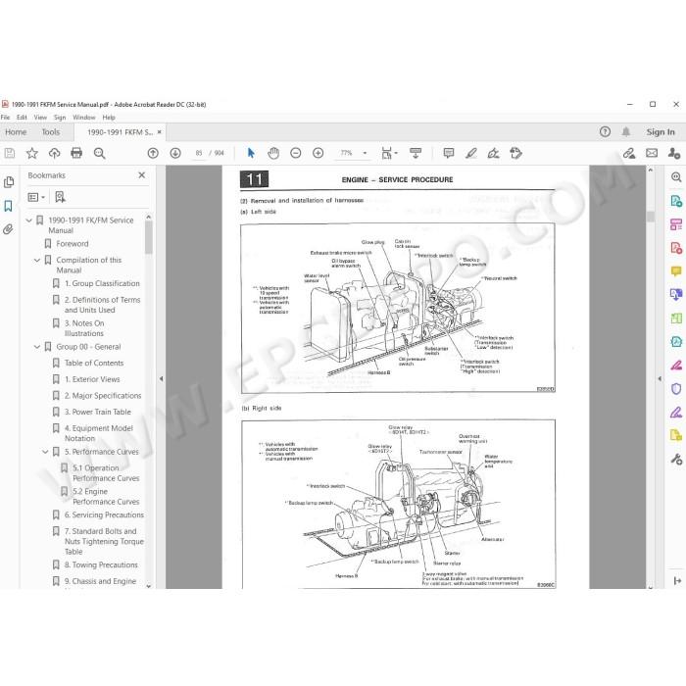Open the Attachments paperclip panel
This screenshot has width=686, height=686.
[8, 229]
